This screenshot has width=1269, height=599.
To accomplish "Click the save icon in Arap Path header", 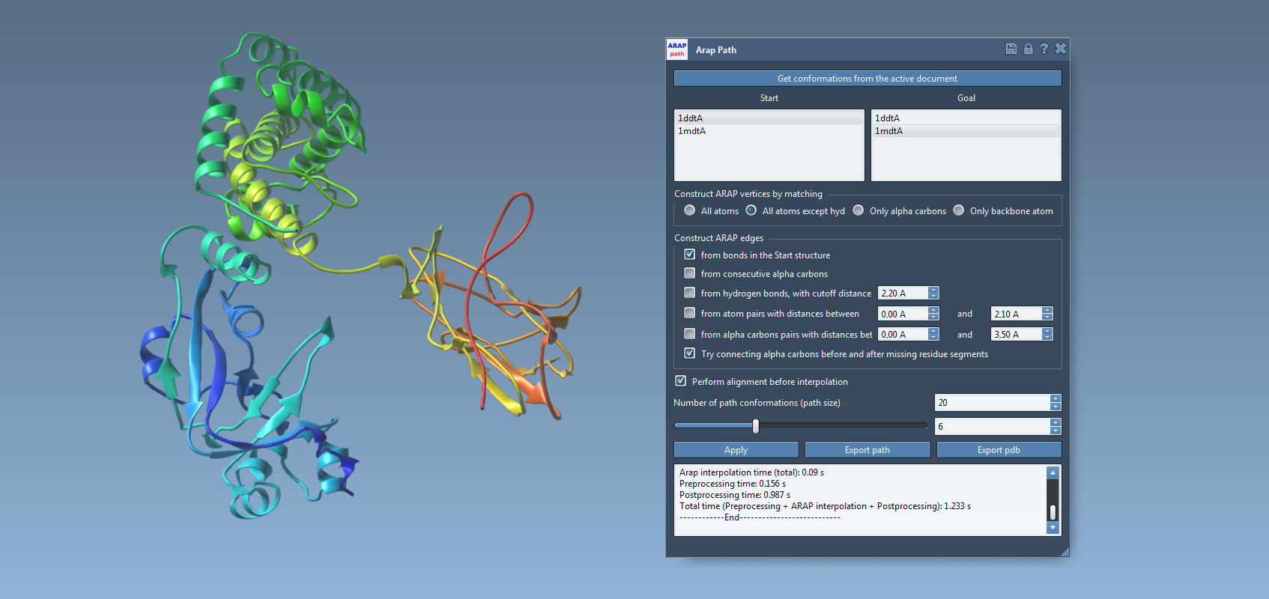I will [x=1011, y=49].
